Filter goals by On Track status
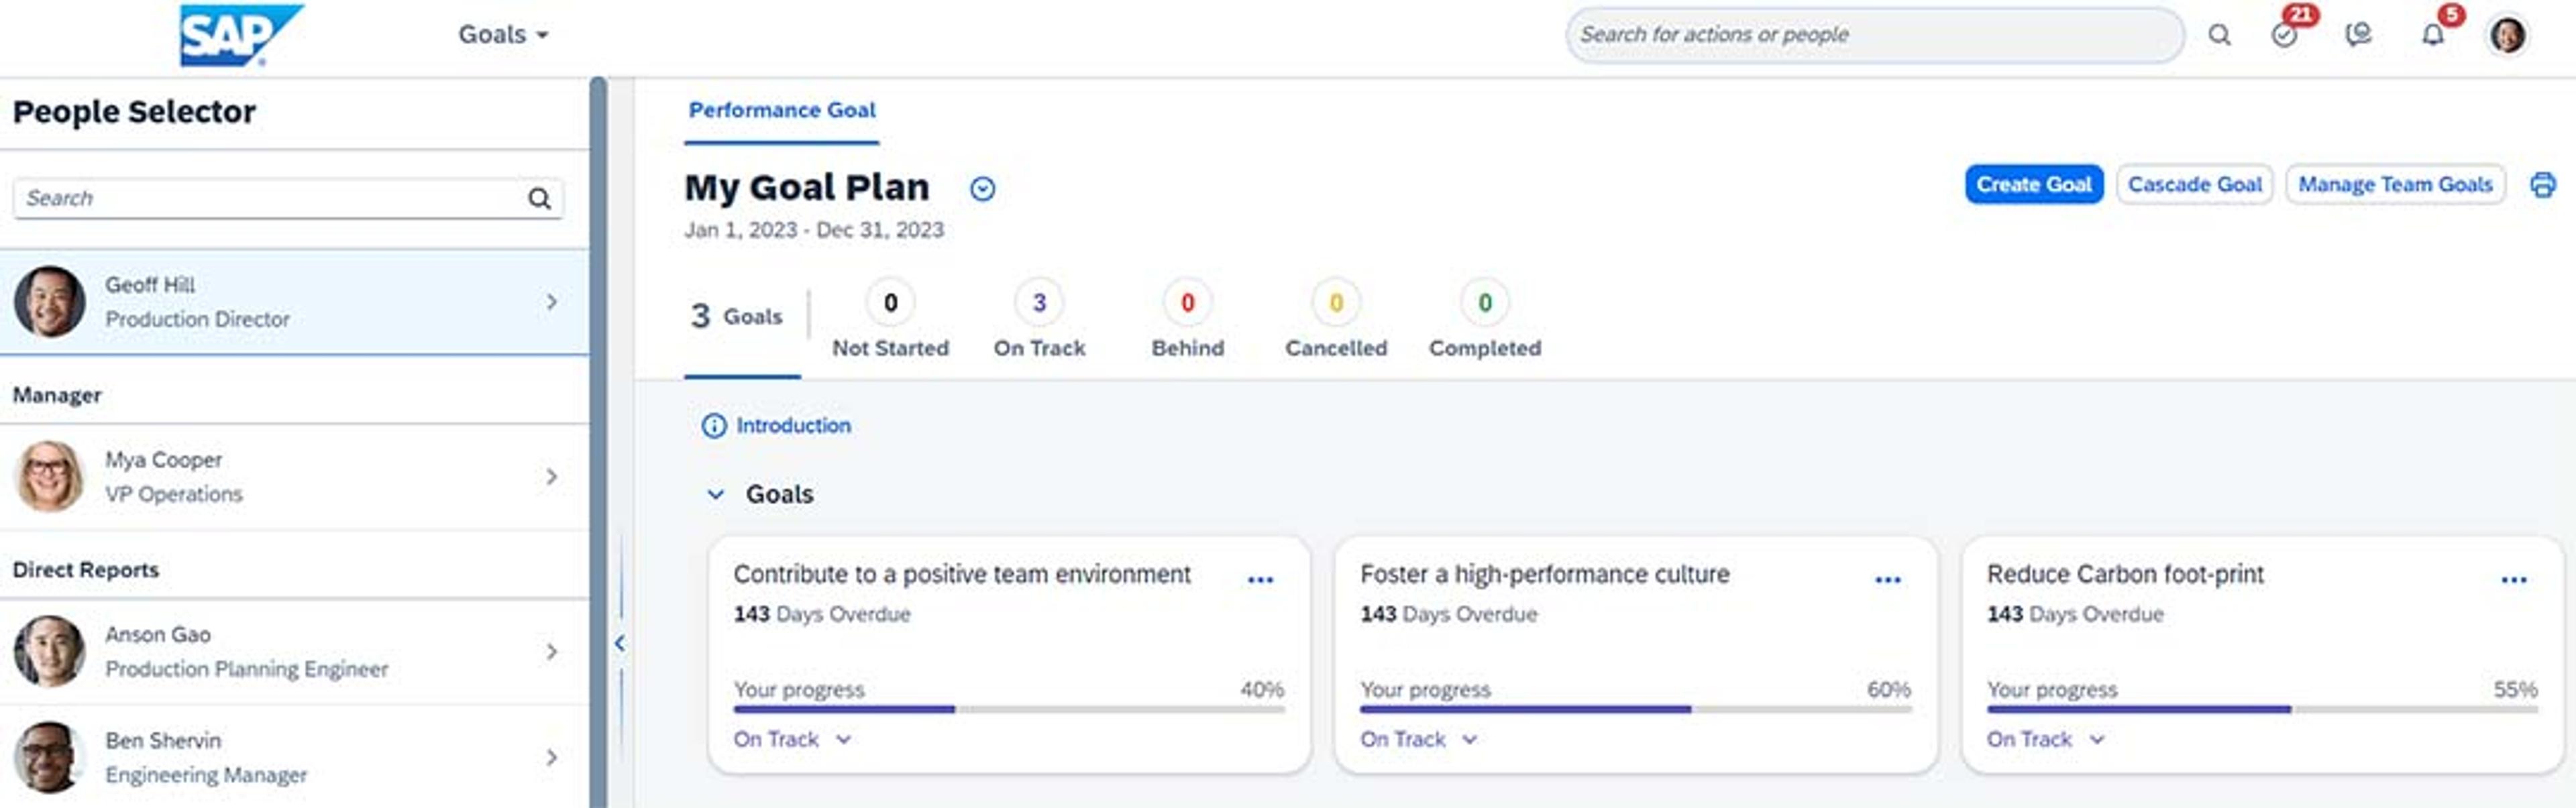The image size is (2576, 808). tap(1039, 318)
